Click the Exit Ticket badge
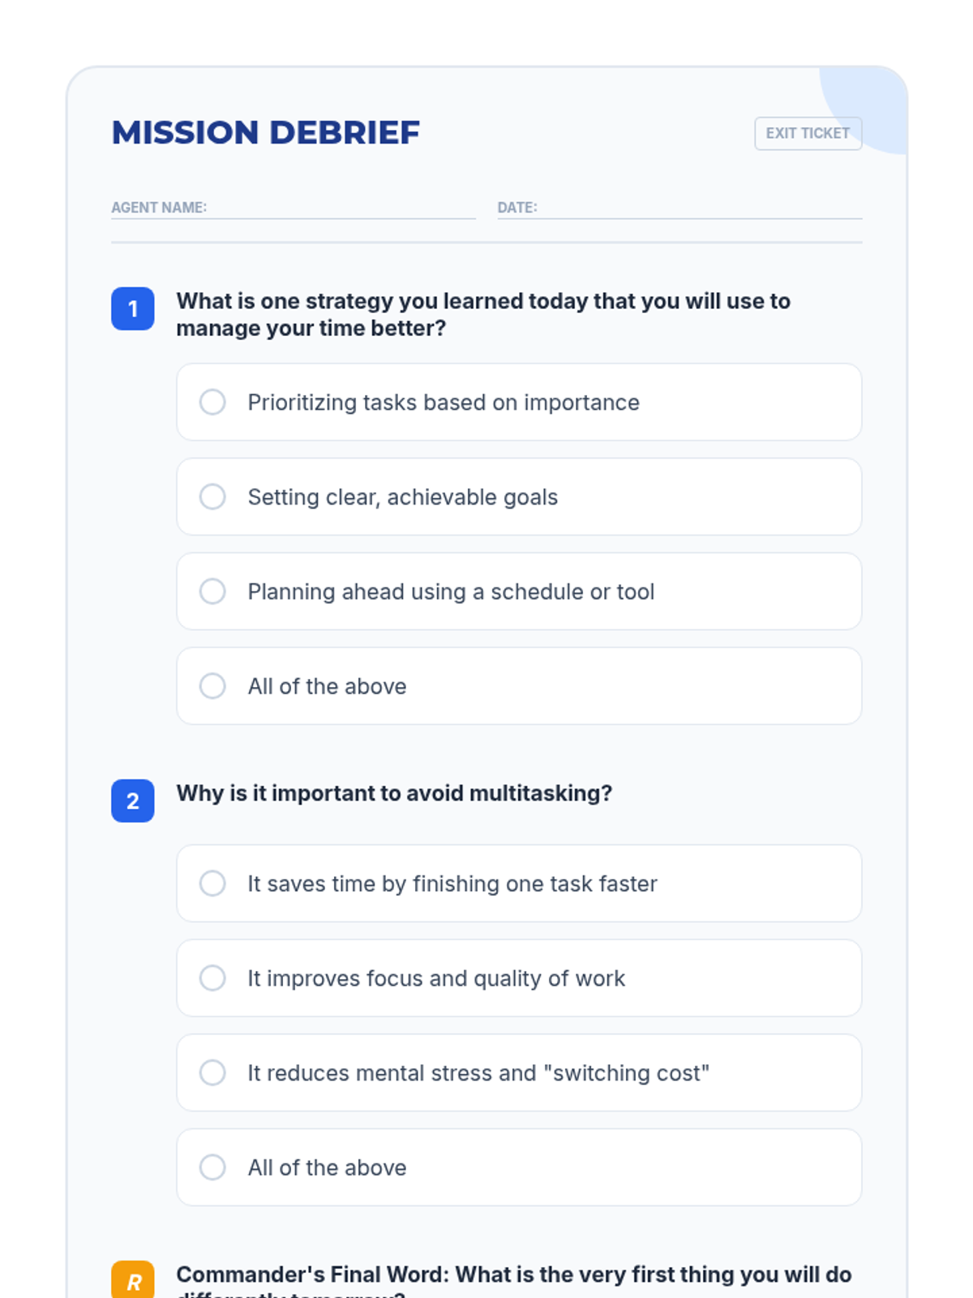Image resolution: width=973 pixels, height=1298 pixels. pyautogui.click(x=808, y=133)
